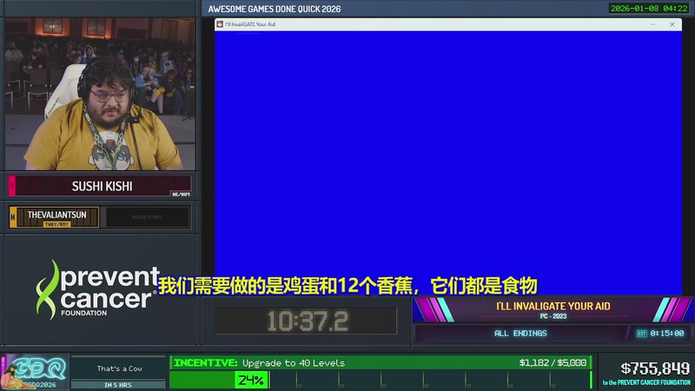The width and height of the screenshot is (695, 391).
Task: Click the ALL ENDINGS category label
Action: (x=520, y=334)
